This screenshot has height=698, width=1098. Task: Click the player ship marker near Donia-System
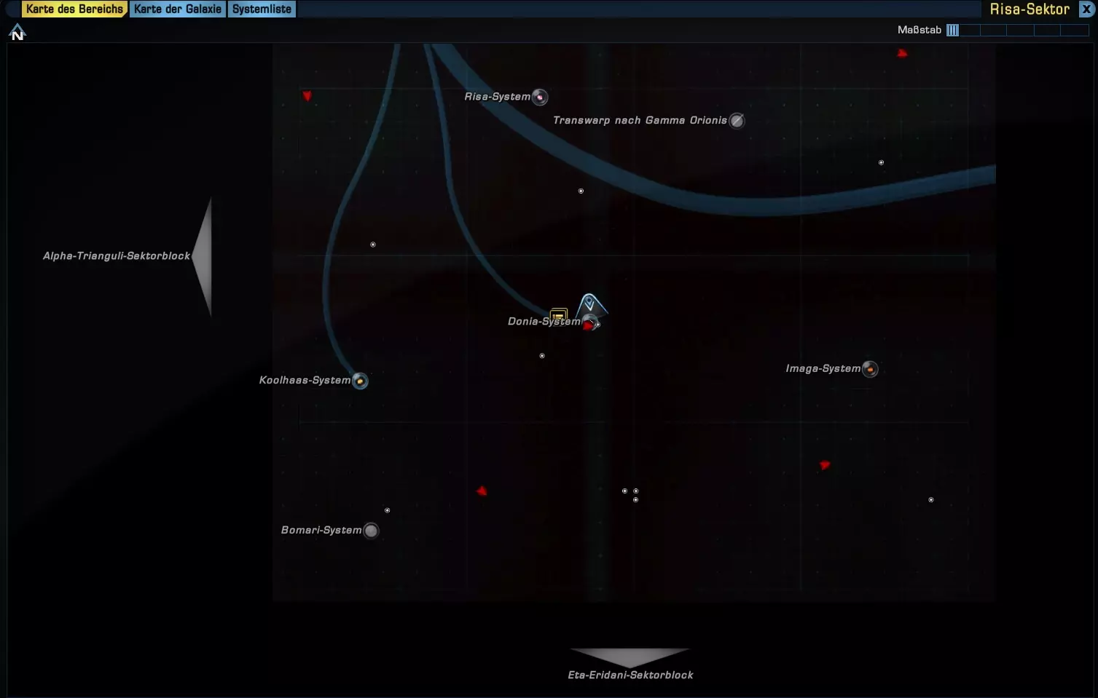(x=590, y=304)
